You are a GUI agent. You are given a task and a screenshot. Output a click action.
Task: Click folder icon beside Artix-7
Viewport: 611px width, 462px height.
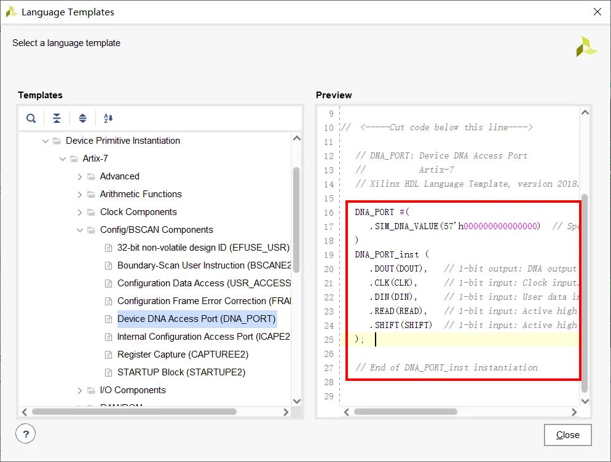click(74, 159)
